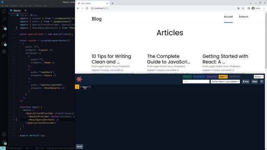
Task: Open the Search view in VS Code
Action: pyautogui.click(x=4, y=19)
